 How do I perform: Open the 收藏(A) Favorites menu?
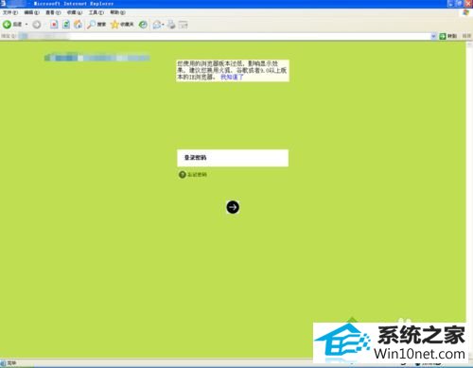pyautogui.click(x=75, y=12)
